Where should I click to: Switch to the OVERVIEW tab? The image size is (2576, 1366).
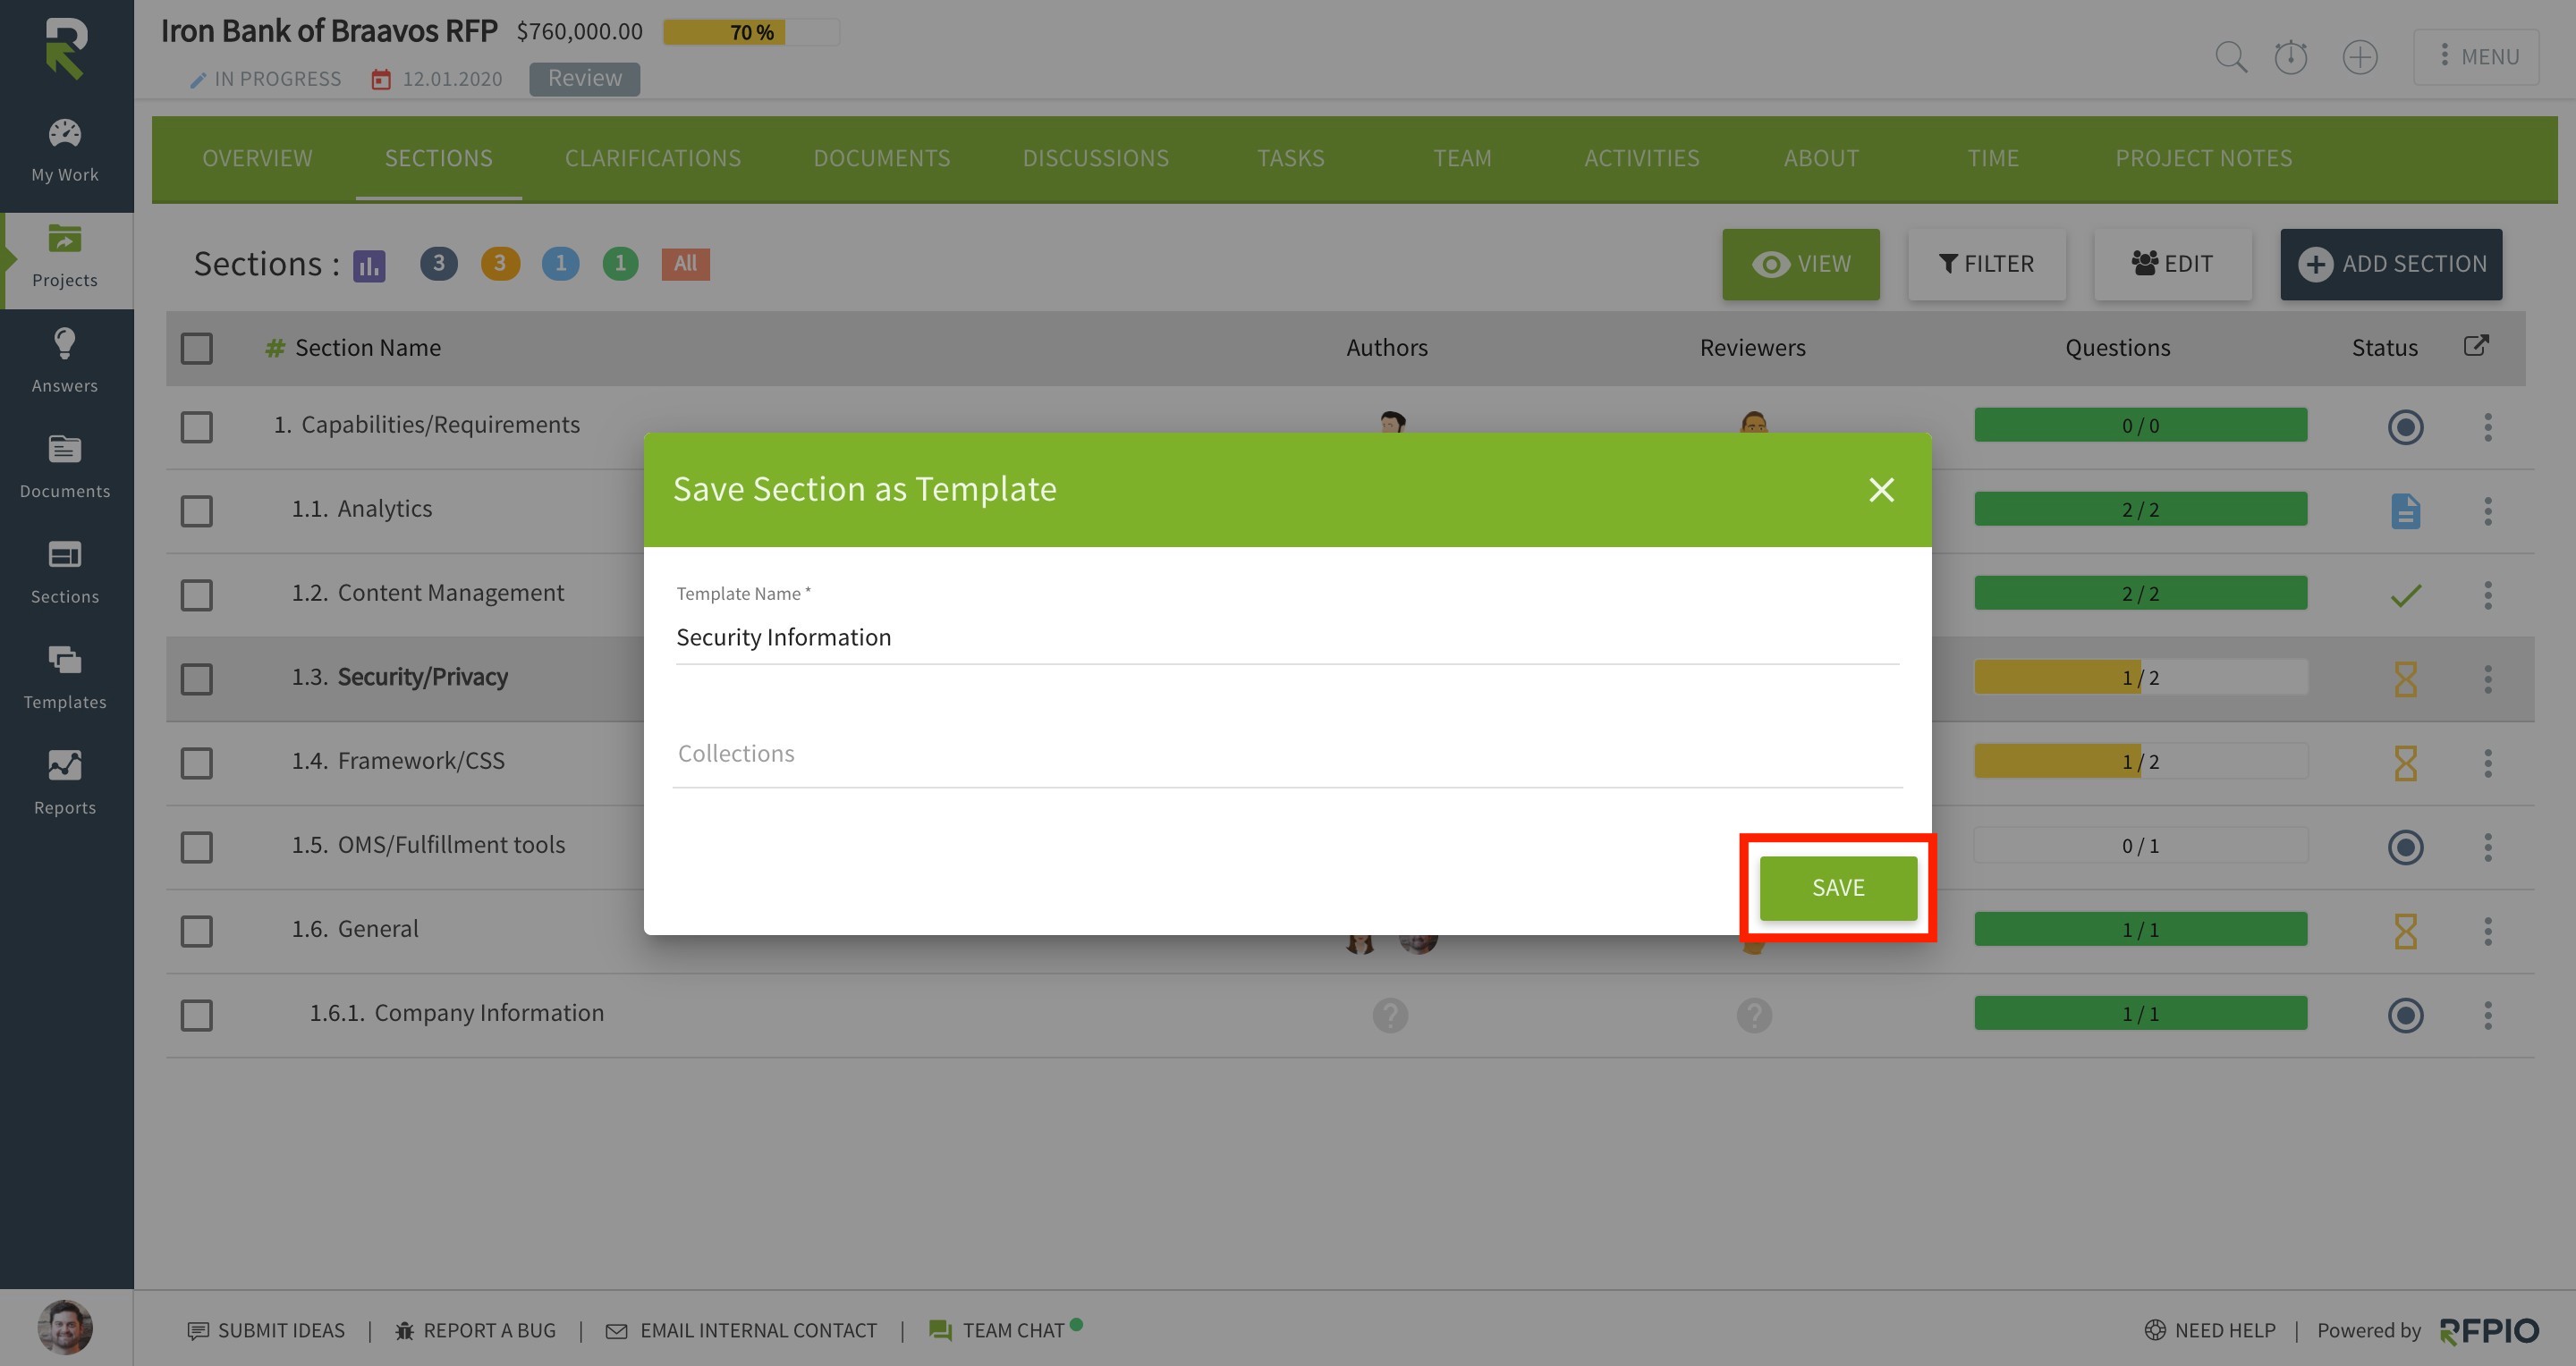pos(257,158)
